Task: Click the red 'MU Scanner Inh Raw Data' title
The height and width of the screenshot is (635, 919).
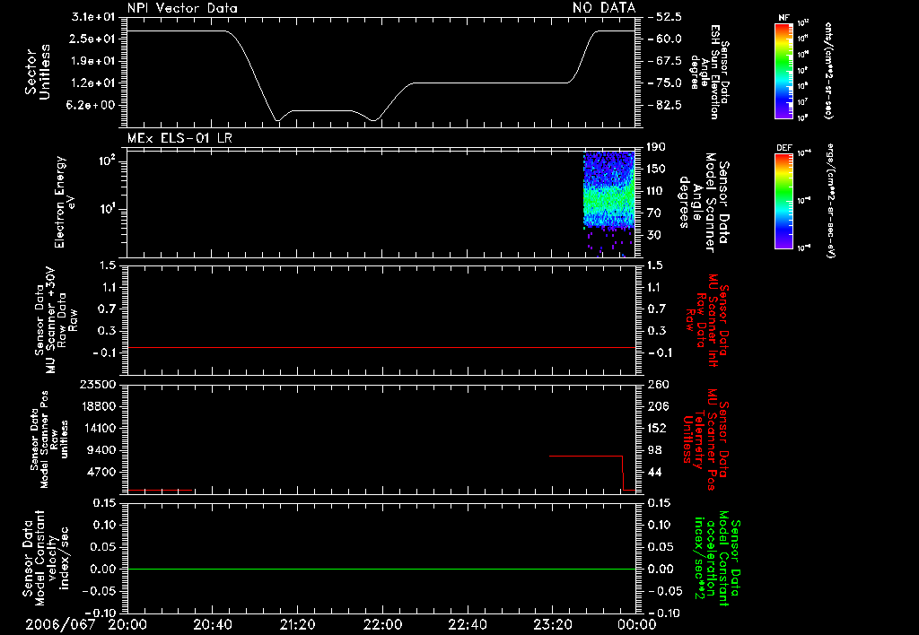Action: [707, 320]
